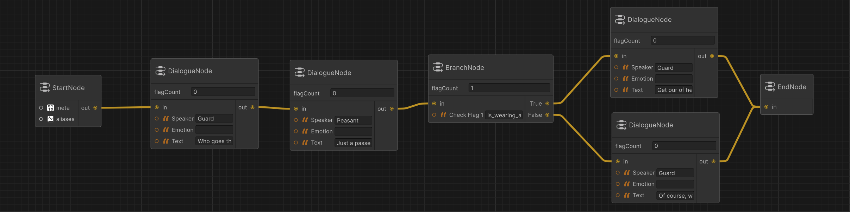850x212 pixels.
Task: Click the string icon beside Speaker in "Get our of he" node
Action: point(625,67)
